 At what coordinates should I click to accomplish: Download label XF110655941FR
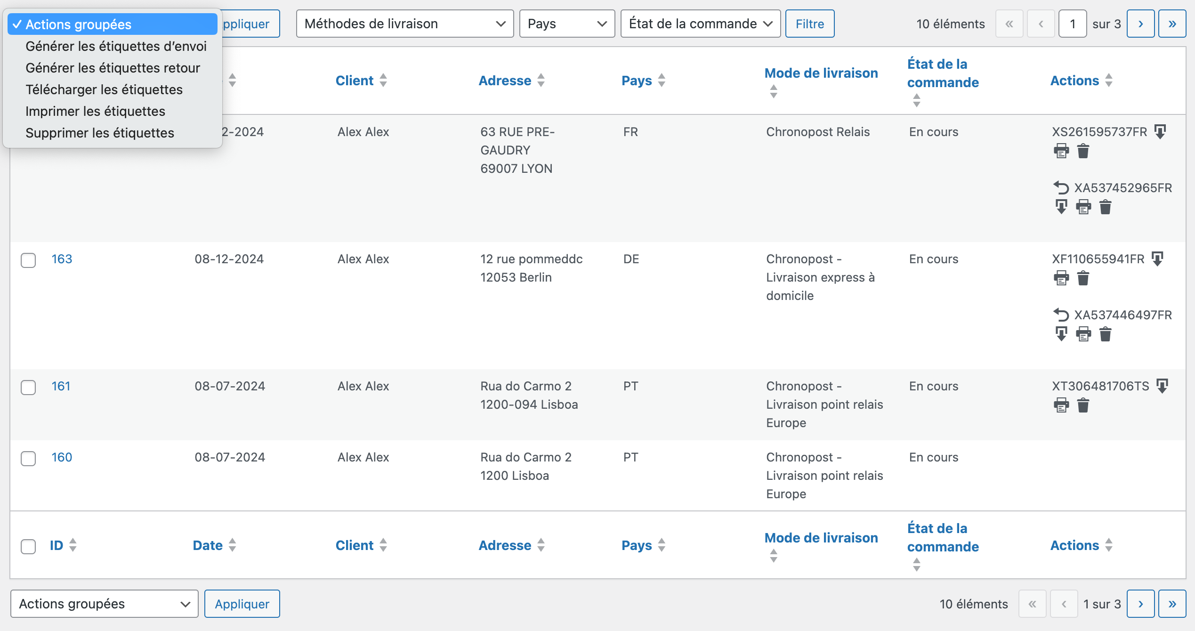point(1157,259)
